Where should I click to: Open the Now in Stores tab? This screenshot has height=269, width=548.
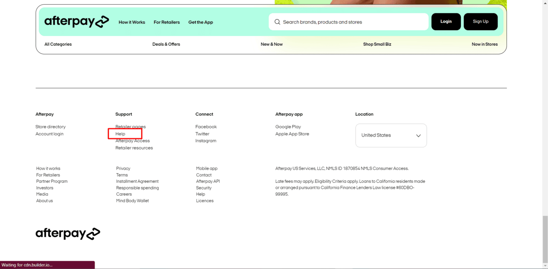[x=485, y=44]
